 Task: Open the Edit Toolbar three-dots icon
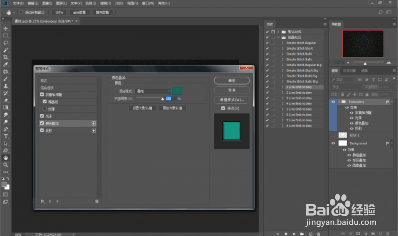[6, 172]
